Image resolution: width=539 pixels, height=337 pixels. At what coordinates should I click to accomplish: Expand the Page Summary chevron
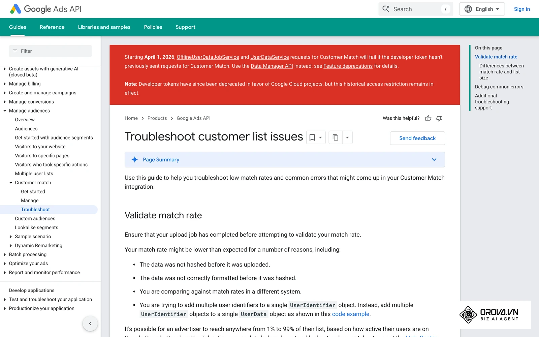point(434,160)
